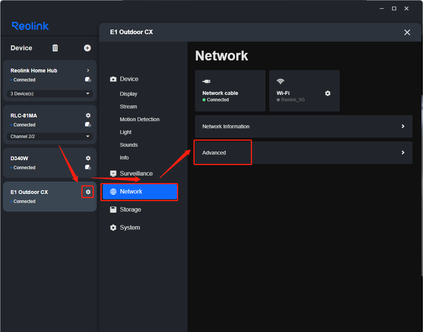Open Wi-Fi settings gear icon

[x=328, y=93]
